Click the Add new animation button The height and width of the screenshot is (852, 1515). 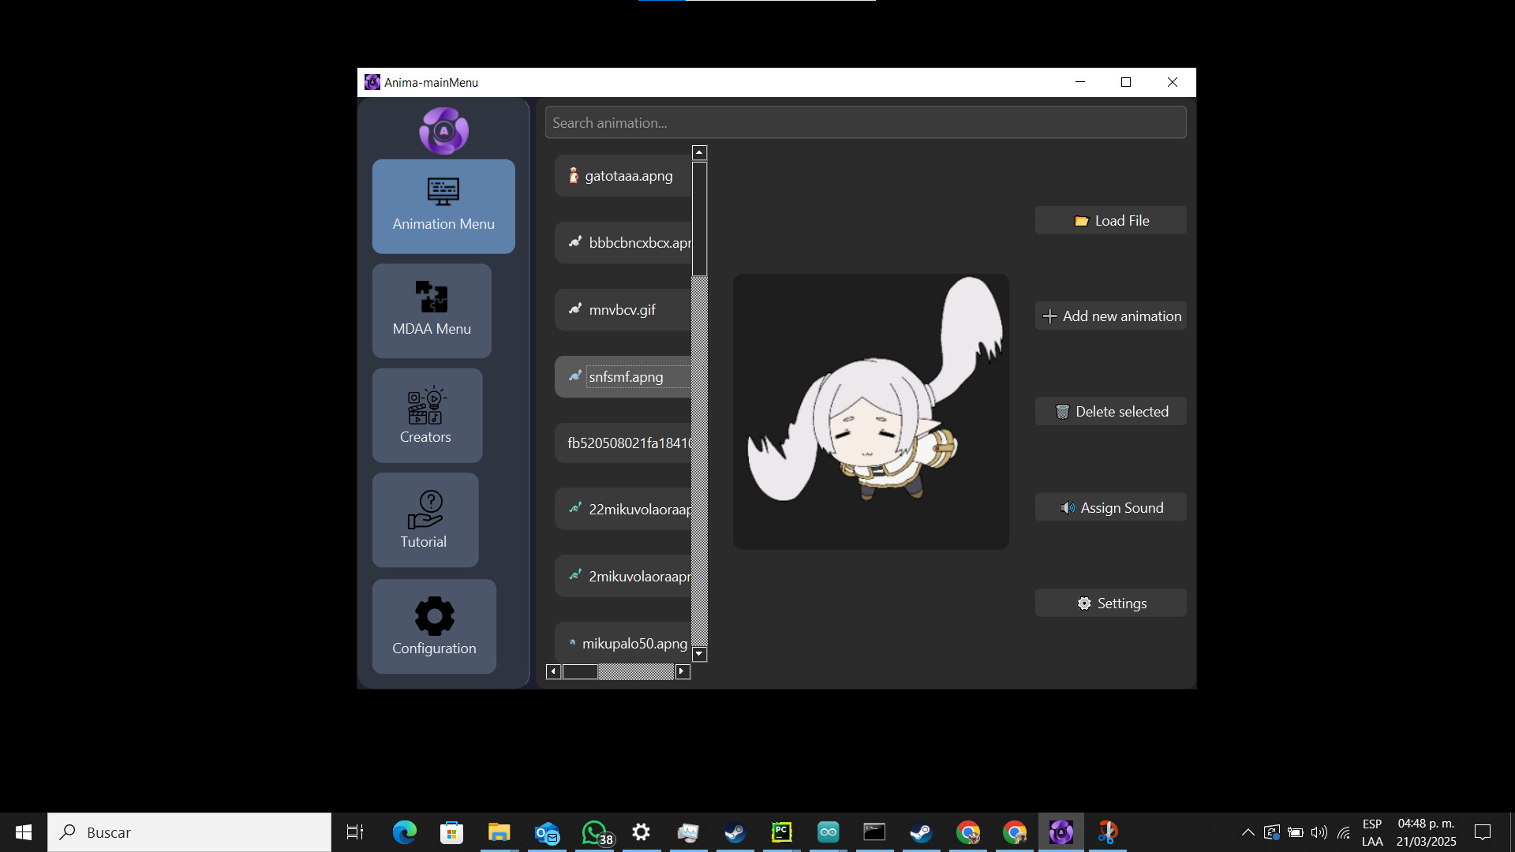(1110, 316)
